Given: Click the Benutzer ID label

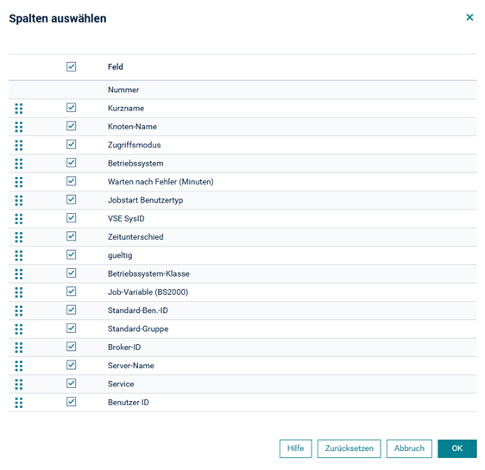Looking at the screenshot, I should [x=129, y=403].
